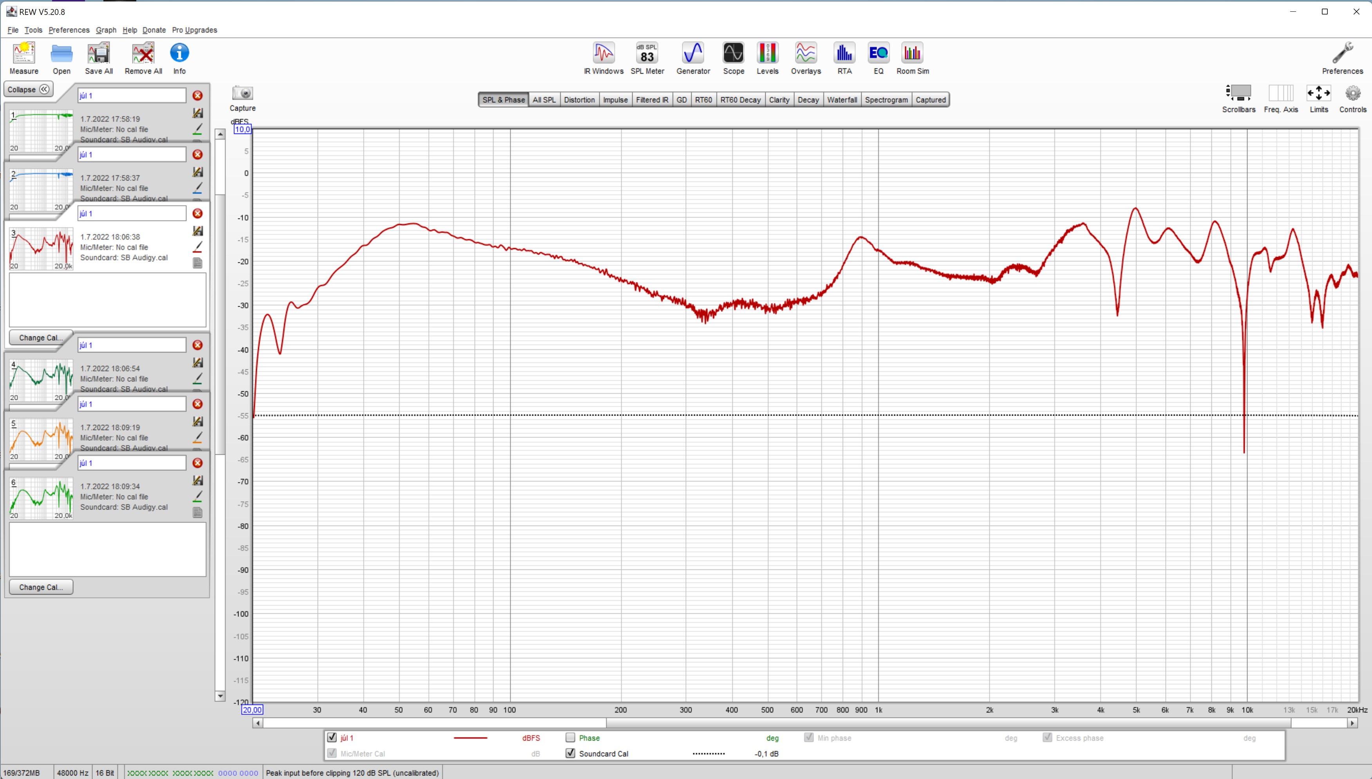
Task: Collapse the measurements side panel
Action: pyautogui.click(x=28, y=89)
